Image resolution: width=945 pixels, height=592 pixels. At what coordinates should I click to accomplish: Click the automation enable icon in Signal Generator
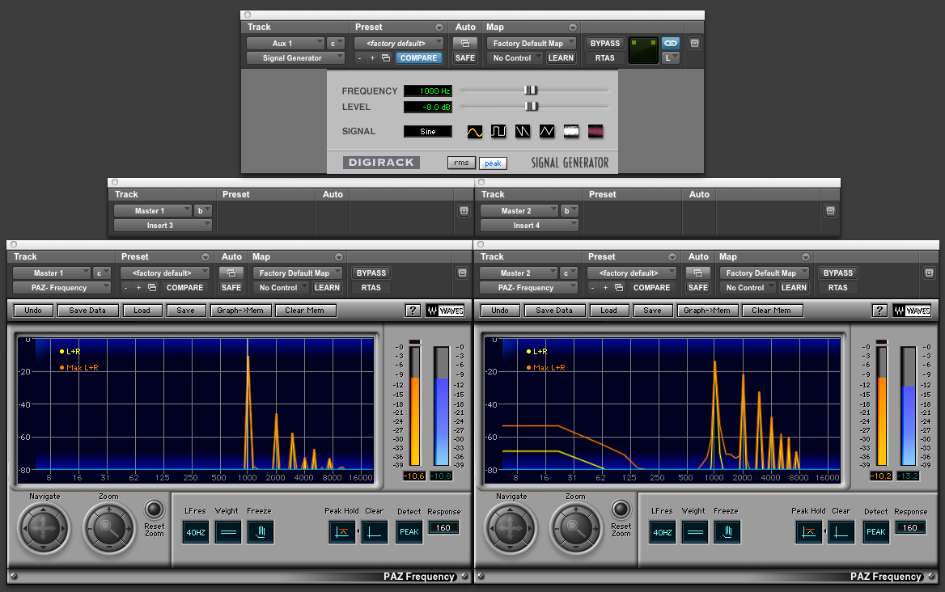coord(464,44)
